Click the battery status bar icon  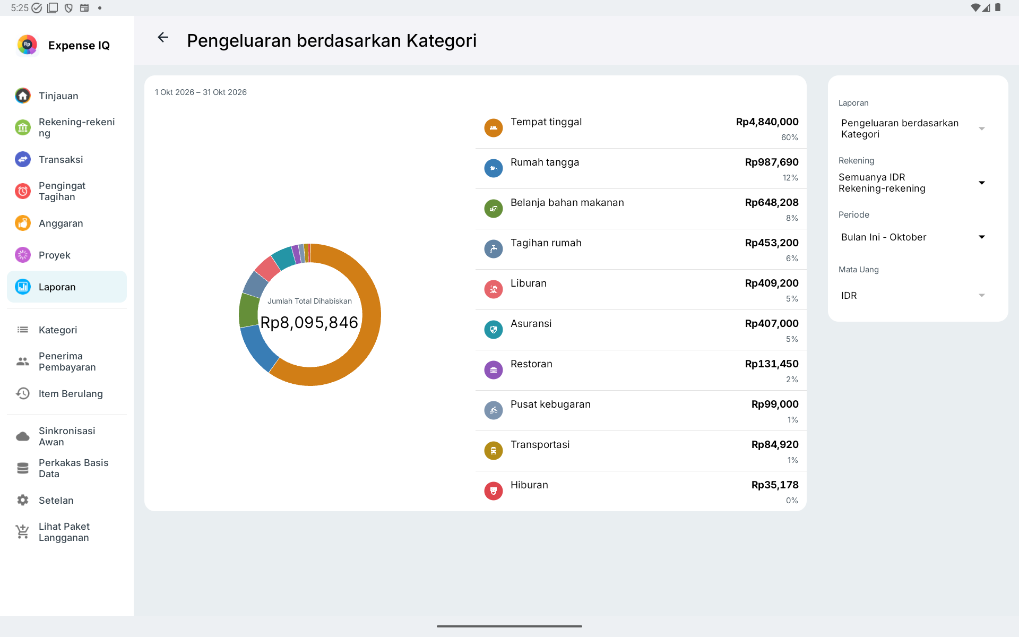(x=998, y=7)
